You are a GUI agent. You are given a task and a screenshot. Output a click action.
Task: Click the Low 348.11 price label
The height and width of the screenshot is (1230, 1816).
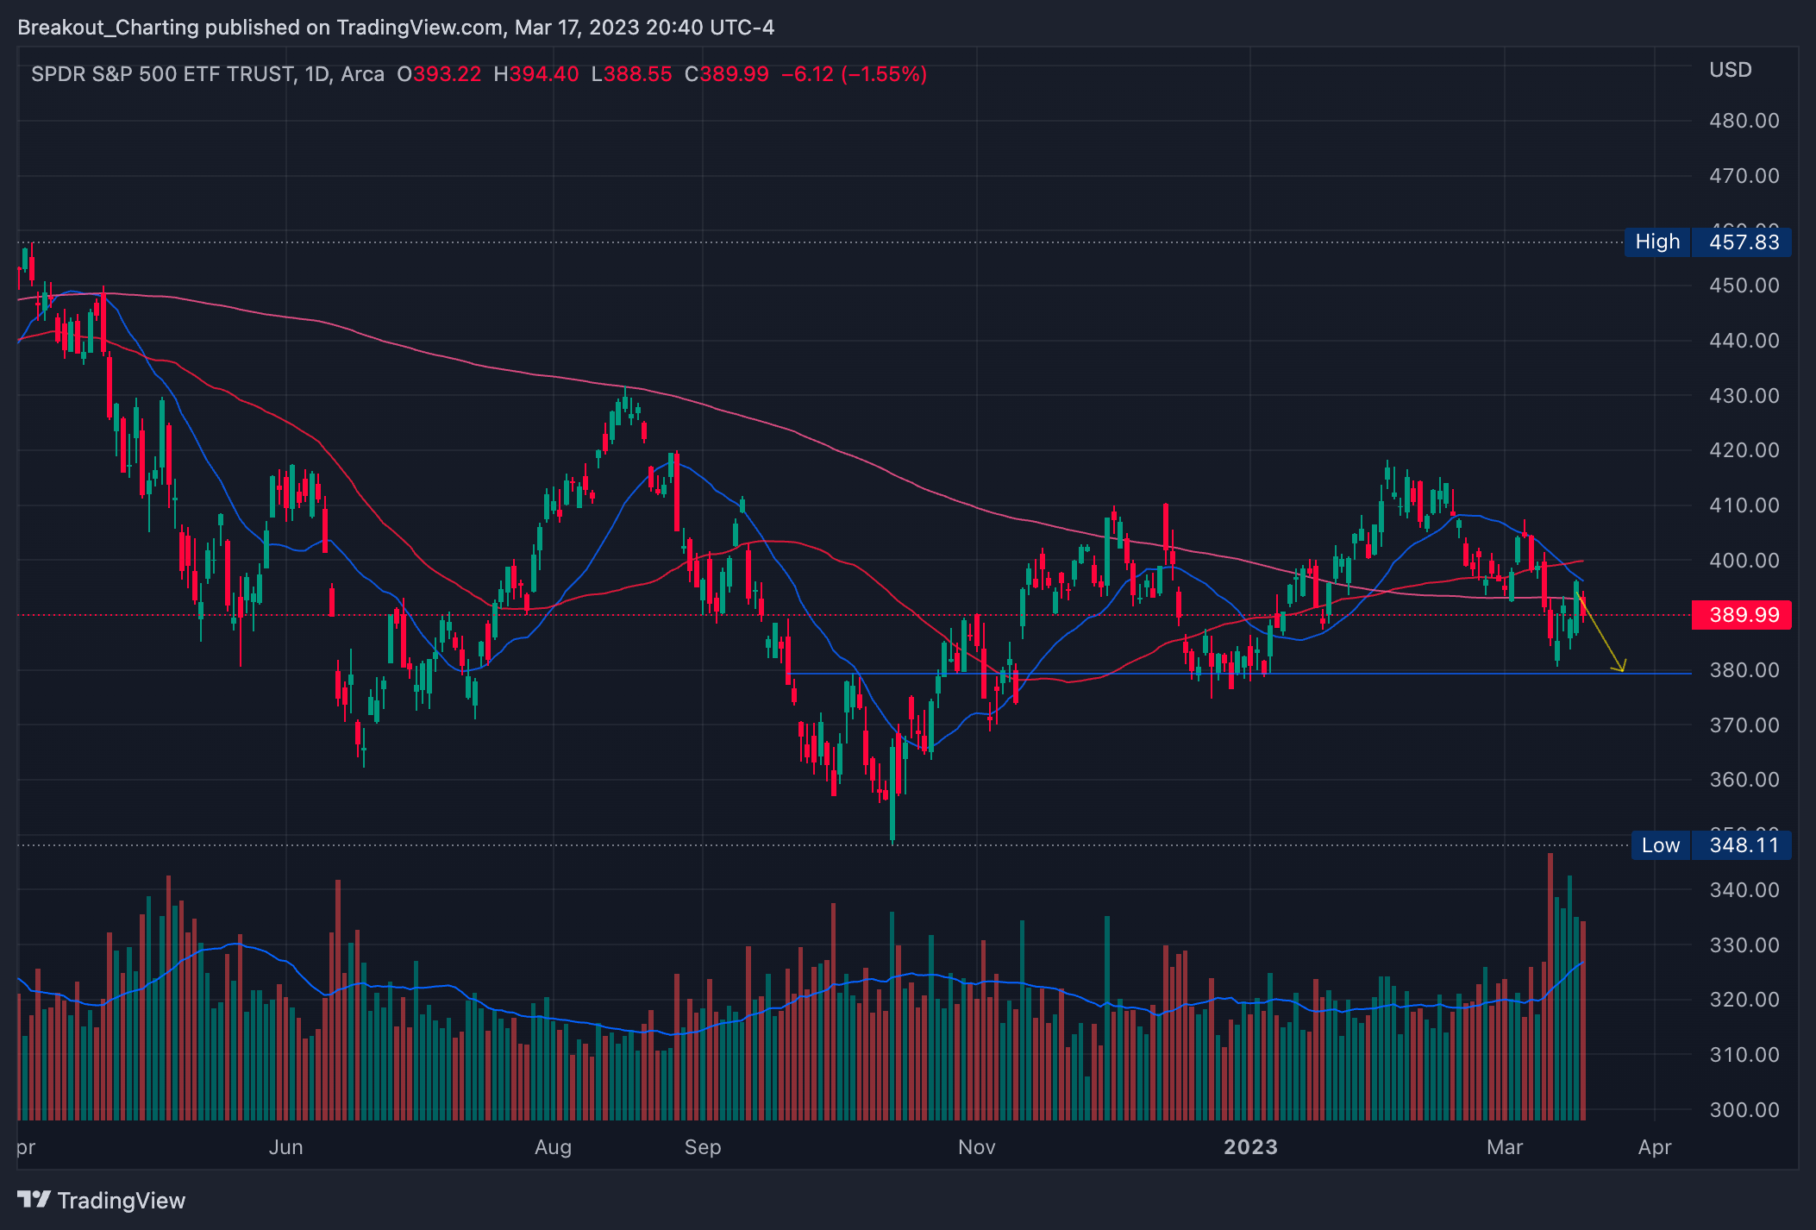(x=1711, y=845)
